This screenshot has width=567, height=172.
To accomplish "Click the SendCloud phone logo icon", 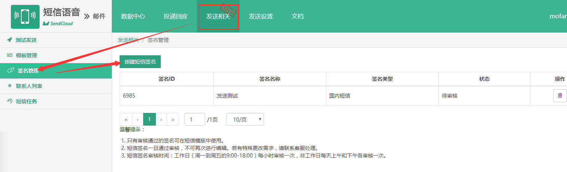I will (25, 16).
